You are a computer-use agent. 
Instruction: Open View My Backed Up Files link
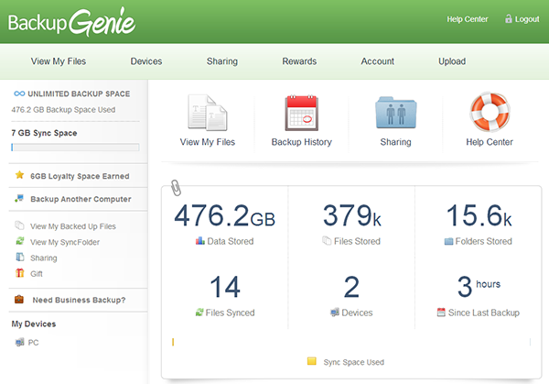point(73,226)
